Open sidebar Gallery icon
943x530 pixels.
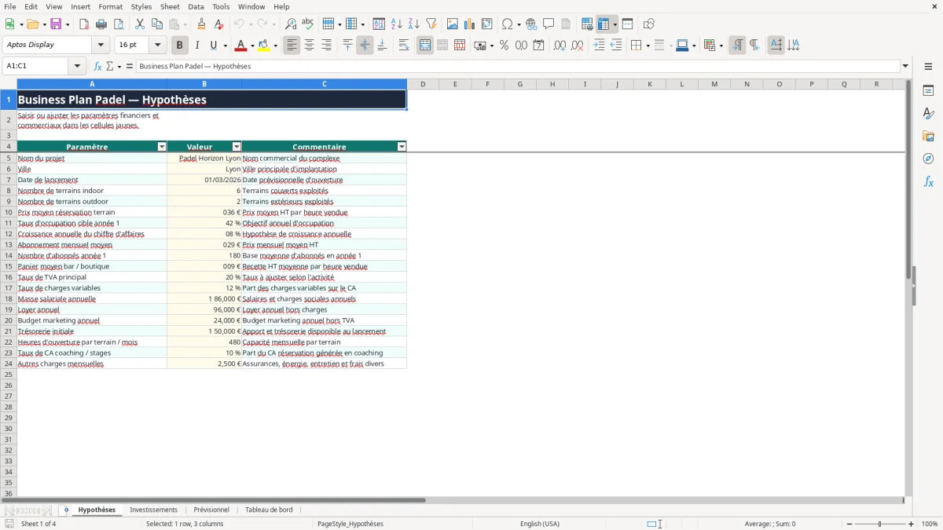(928, 137)
